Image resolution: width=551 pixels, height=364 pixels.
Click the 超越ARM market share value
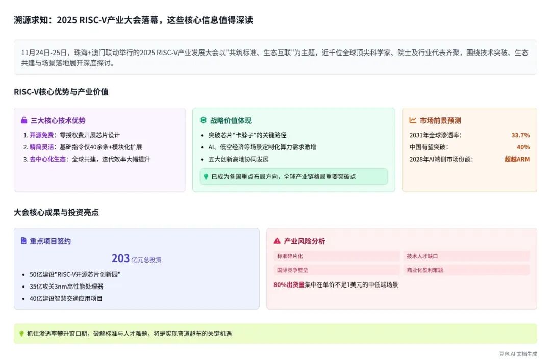pyautogui.click(x=517, y=159)
